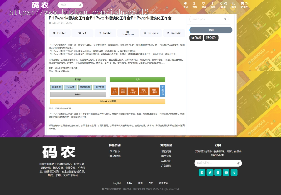Click the Find a post magnifier icon

coord(225,19)
